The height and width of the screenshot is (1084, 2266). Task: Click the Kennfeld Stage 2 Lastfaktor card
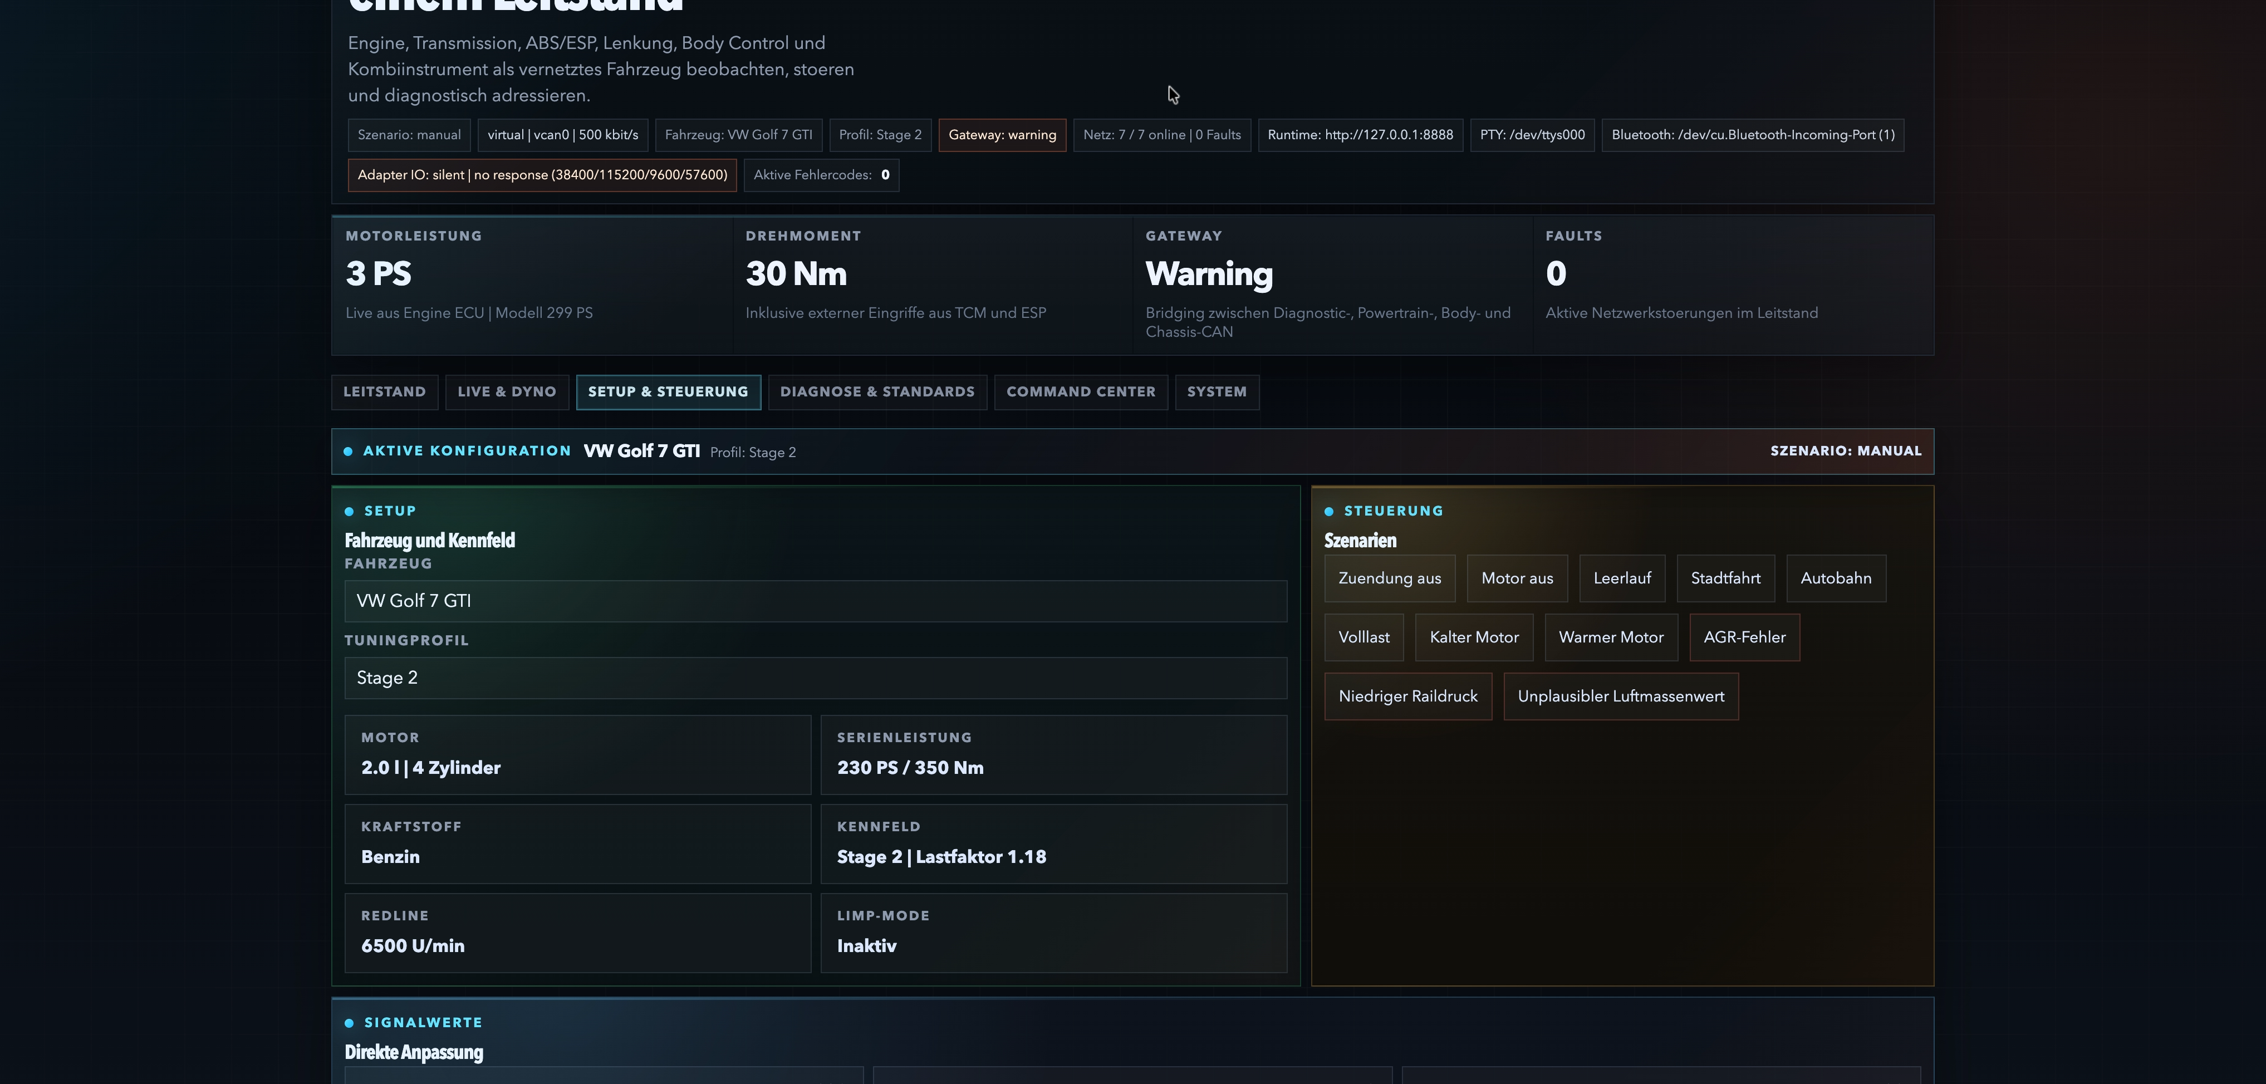(1054, 844)
